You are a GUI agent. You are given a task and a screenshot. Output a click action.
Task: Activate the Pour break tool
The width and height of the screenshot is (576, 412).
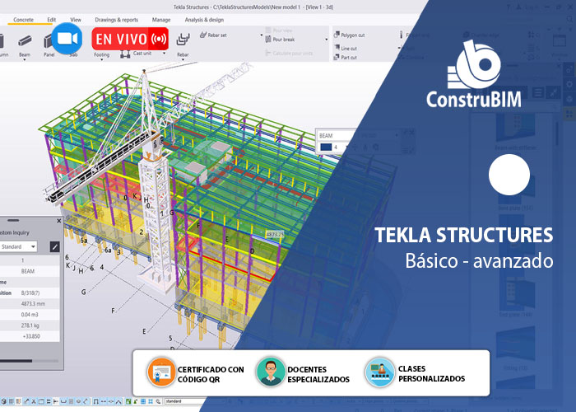click(x=280, y=40)
